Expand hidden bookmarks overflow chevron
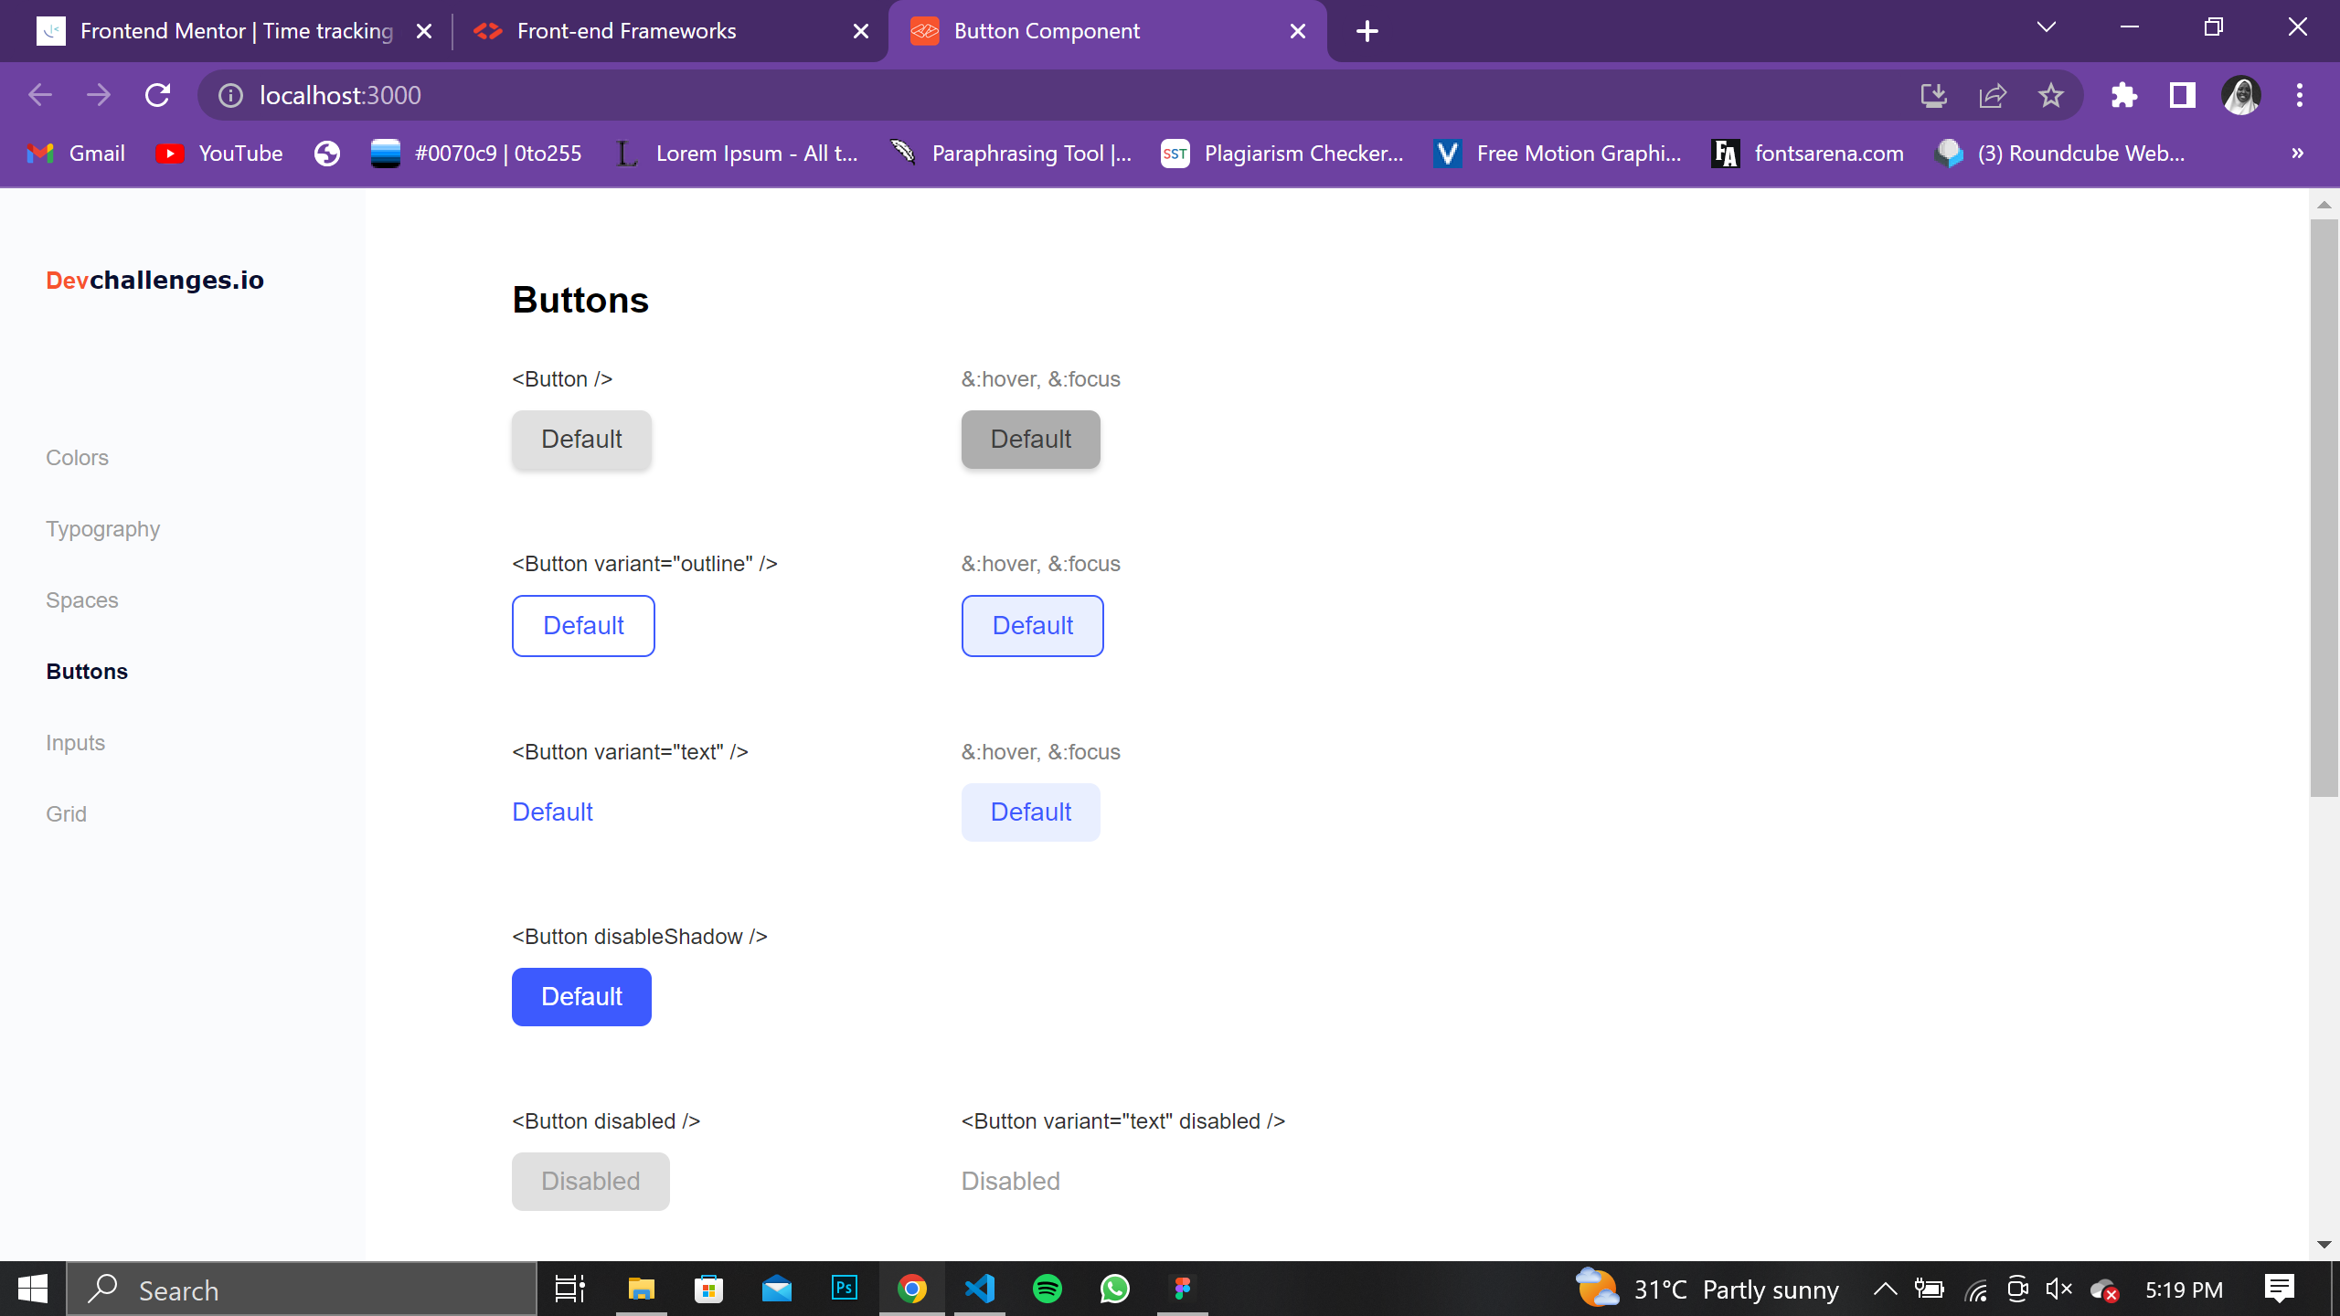The width and height of the screenshot is (2340, 1316). [2297, 154]
